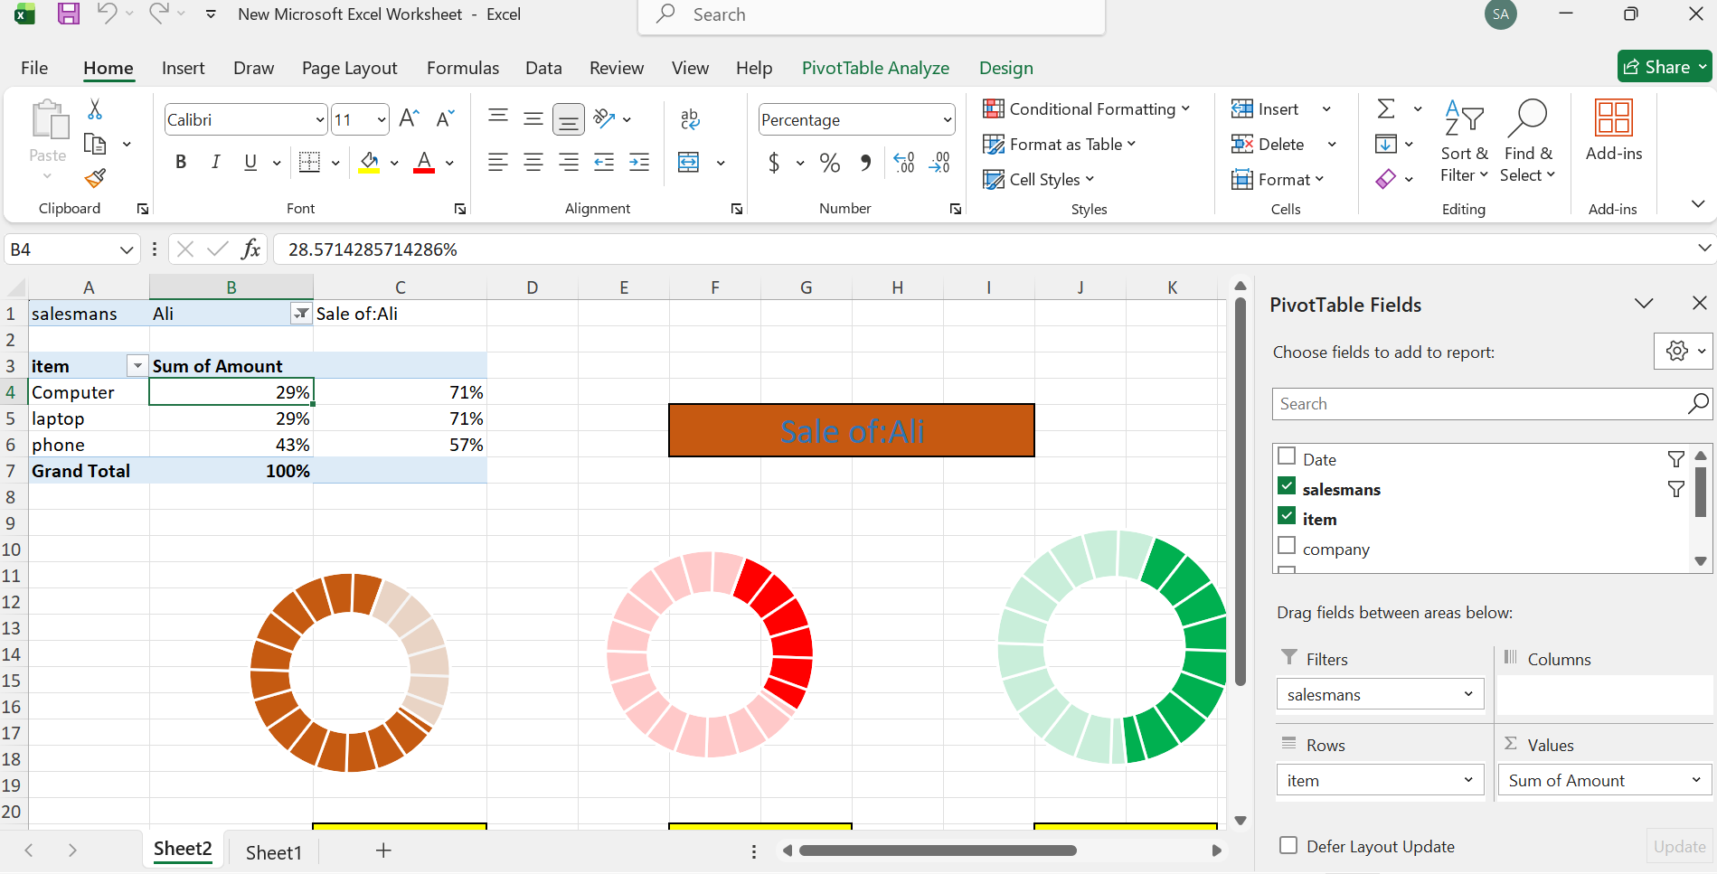The height and width of the screenshot is (874, 1717).
Task: Click the PivotTable Fields search box
Action: [x=1478, y=404]
